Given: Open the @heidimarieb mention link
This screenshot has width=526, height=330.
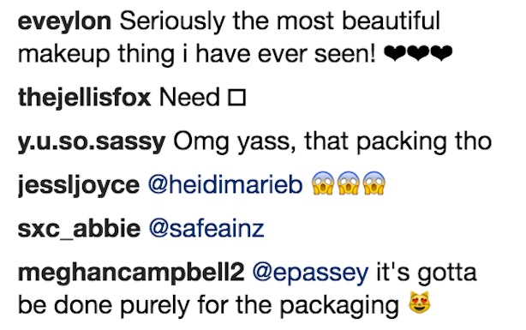Looking at the screenshot, I should click(225, 184).
